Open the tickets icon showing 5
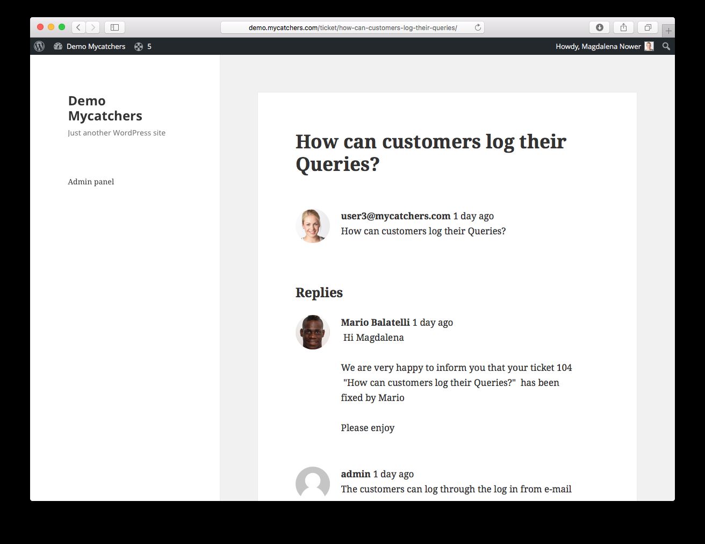The width and height of the screenshot is (705, 544). (x=143, y=46)
